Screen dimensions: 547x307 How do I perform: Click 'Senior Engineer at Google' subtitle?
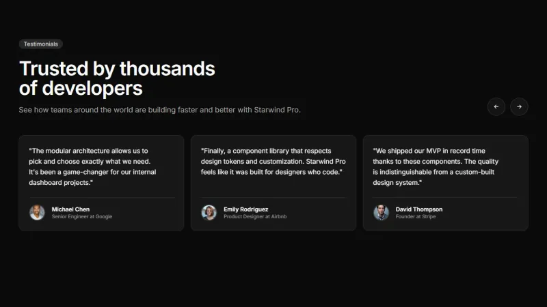[82, 216]
